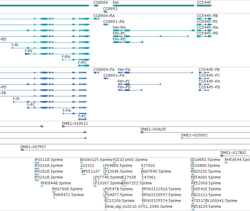Click the CG5445 gene label
The image size is (250, 211).
[x=204, y=3]
